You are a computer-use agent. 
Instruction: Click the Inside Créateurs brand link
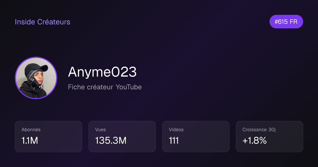pyautogui.click(x=42, y=22)
